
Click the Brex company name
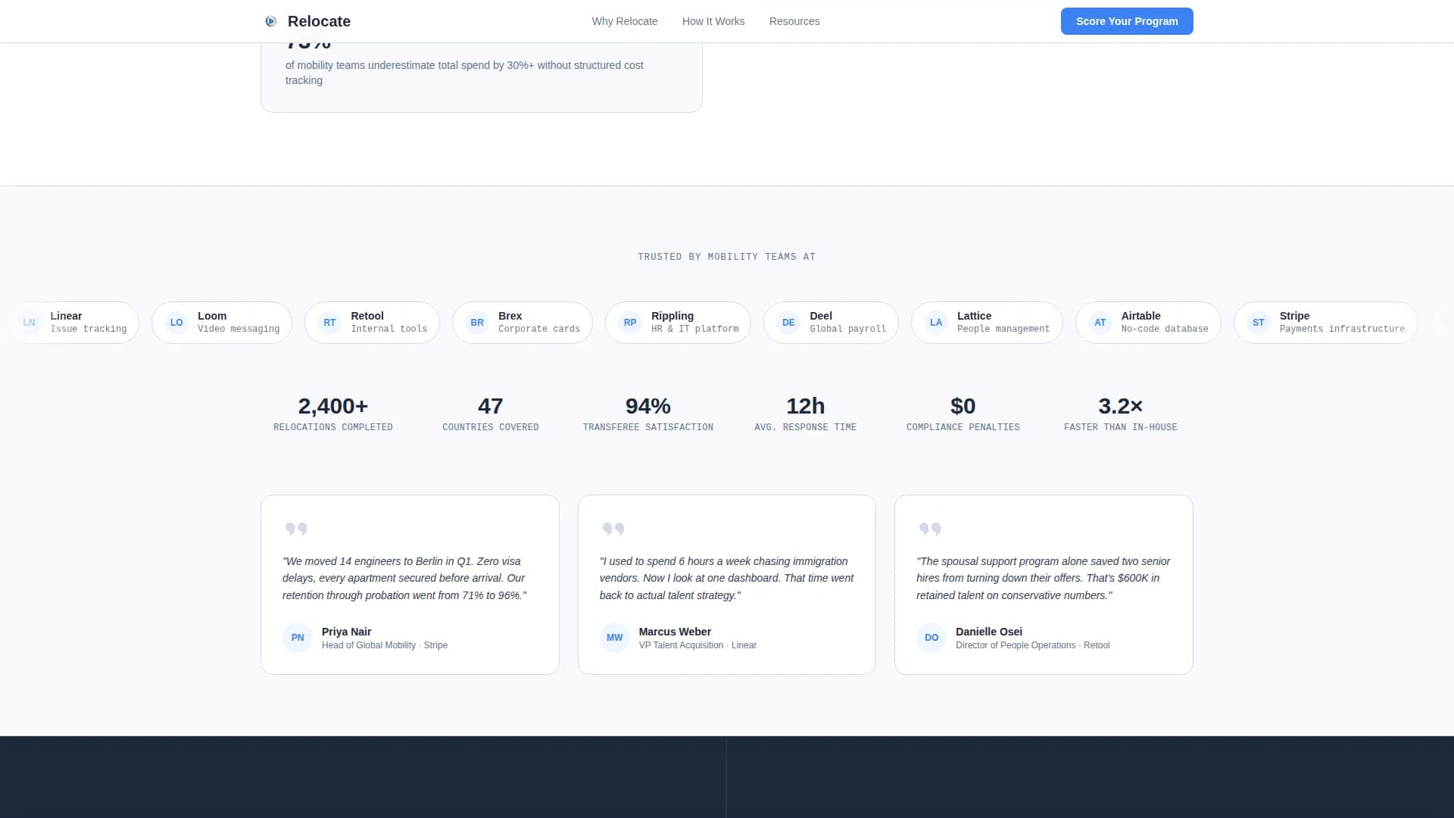510,316
